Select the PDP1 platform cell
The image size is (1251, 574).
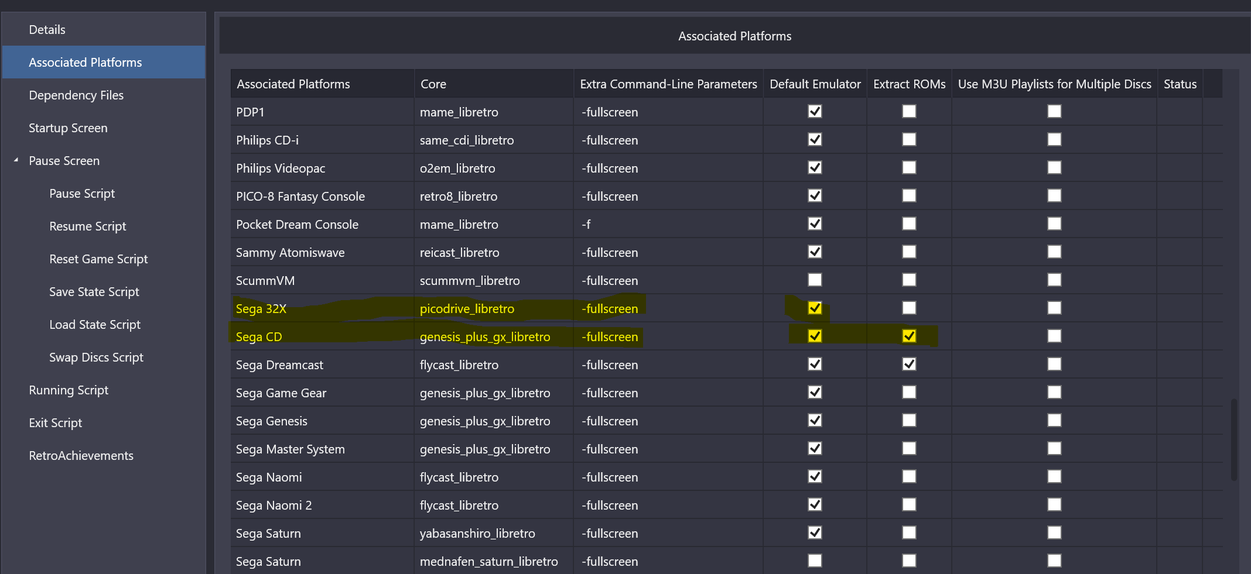(x=323, y=112)
